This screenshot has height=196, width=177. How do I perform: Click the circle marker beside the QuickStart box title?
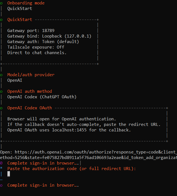(1, 20)
